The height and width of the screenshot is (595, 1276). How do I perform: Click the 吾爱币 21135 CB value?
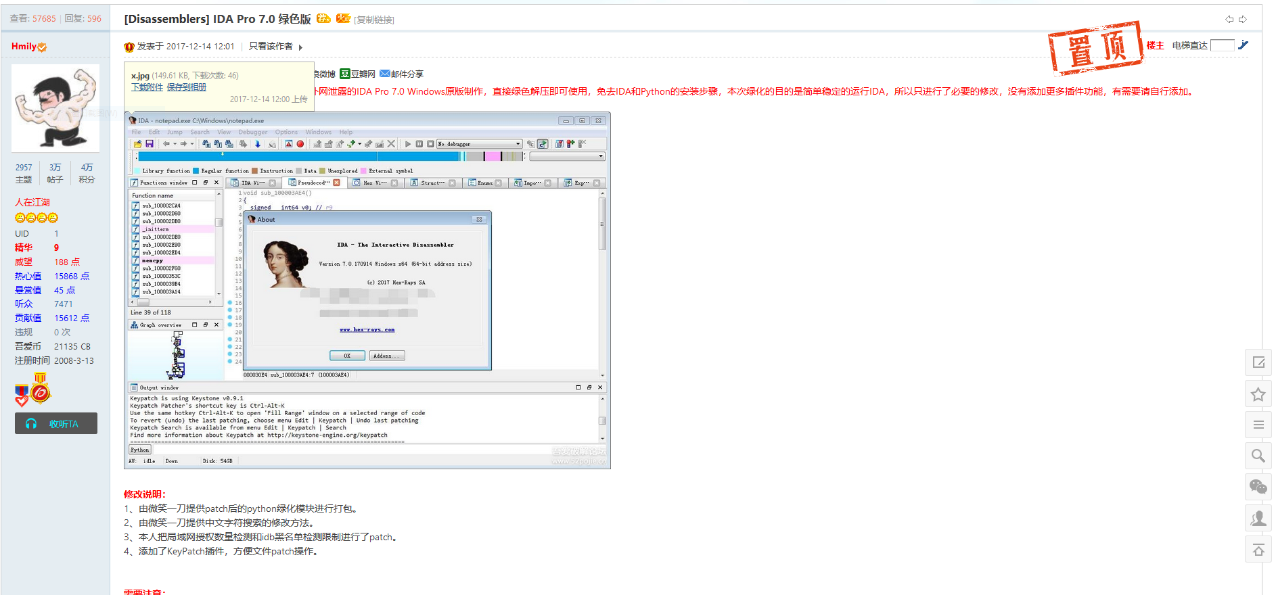coord(72,346)
